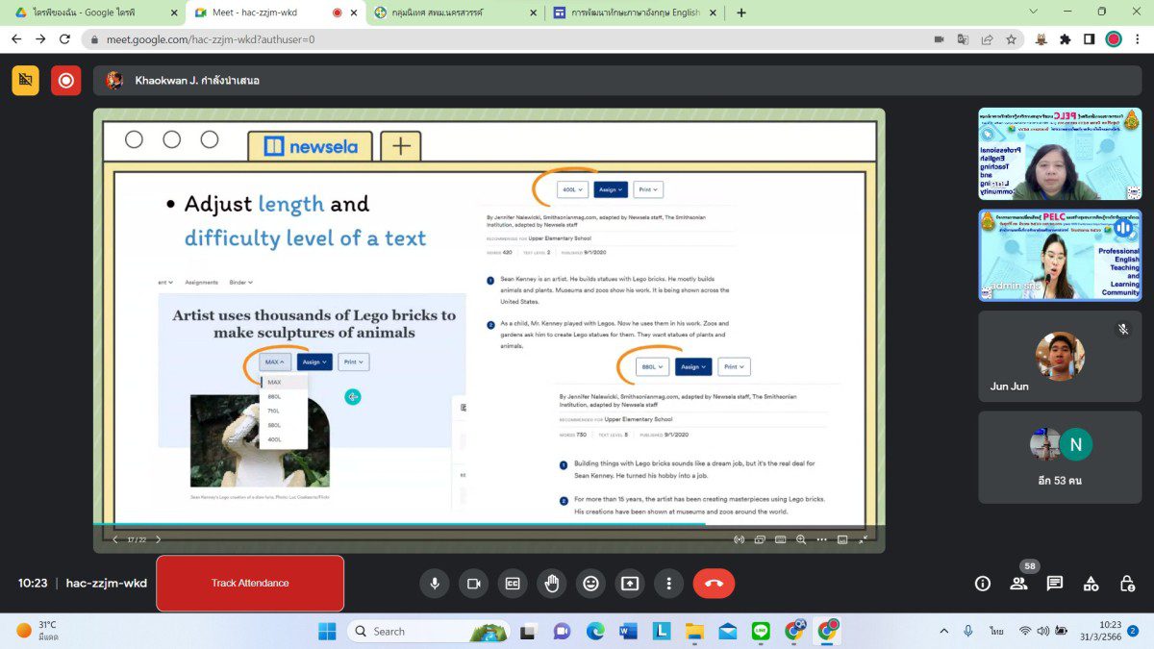Screen dimensions: 1154x649
Task: Open the LINE app from taskbar
Action: (x=762, y=631)
